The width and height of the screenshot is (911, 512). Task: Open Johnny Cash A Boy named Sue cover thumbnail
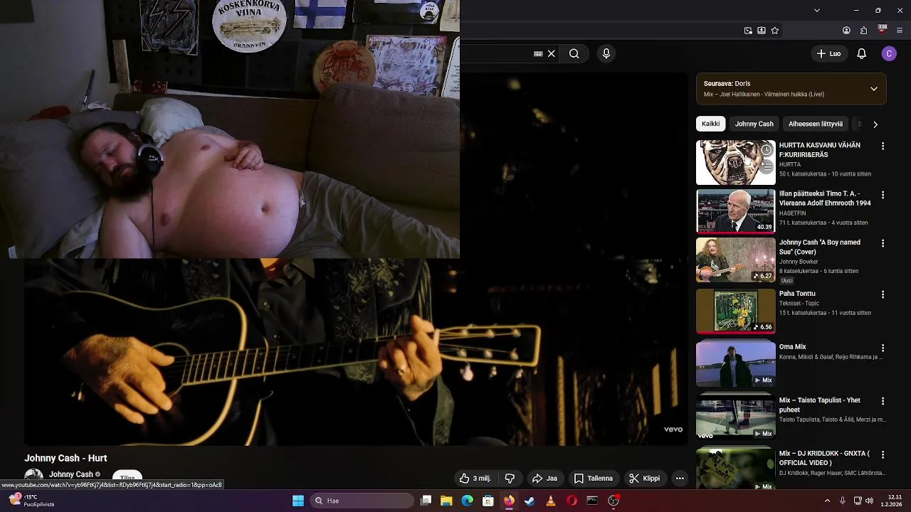coord(735,260)
